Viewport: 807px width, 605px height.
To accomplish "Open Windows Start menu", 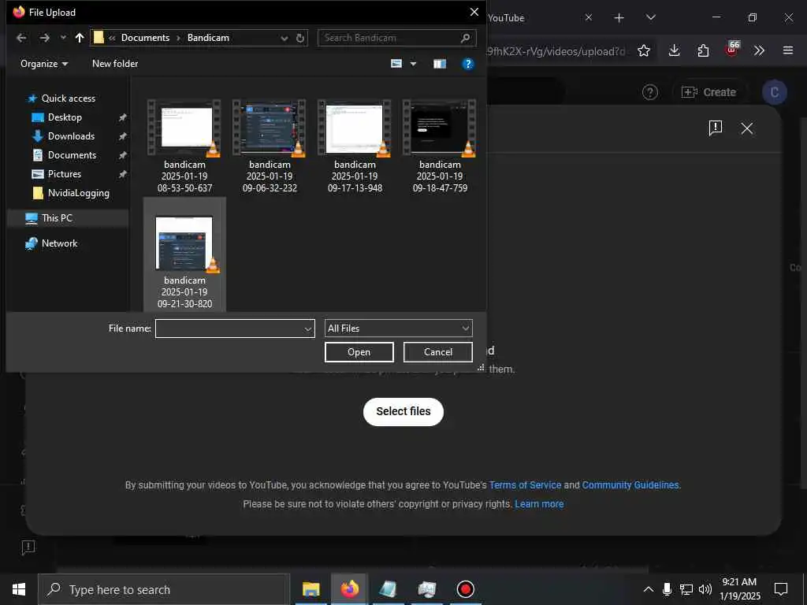I will tap(19, 589).
